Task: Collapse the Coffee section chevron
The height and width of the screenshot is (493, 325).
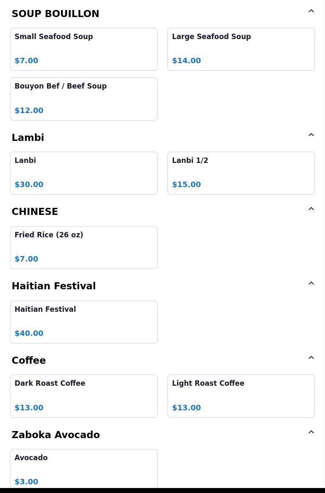Action: click(311, 358)
